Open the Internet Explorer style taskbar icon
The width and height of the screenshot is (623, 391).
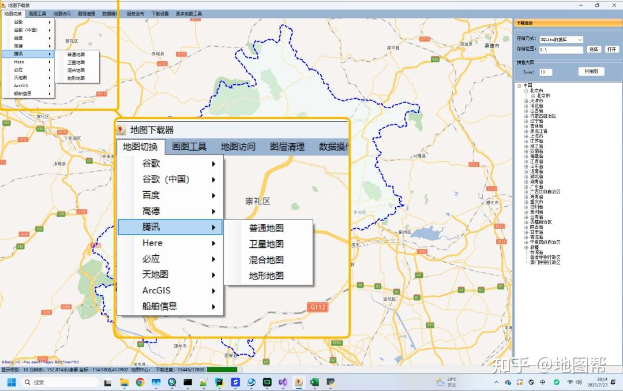251,382
